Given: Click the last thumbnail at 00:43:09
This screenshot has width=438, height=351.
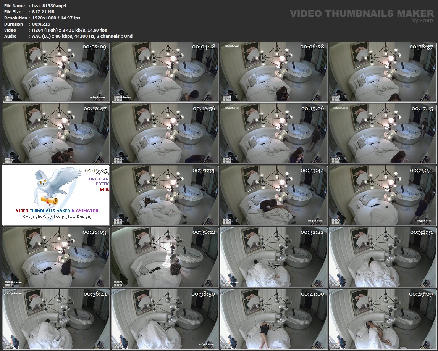Looking at the screenshot, I should tap(382, 319).
